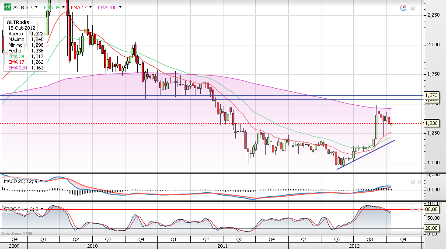Select the 2009 year on time axis
The image size is (446, 249).
(x=14, y=246)
